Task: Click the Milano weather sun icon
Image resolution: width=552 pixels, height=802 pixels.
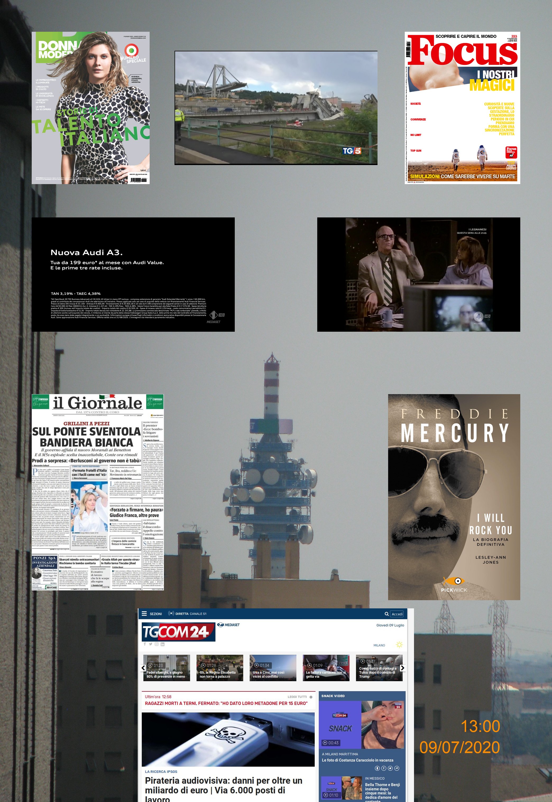Action: coord(399,645)
